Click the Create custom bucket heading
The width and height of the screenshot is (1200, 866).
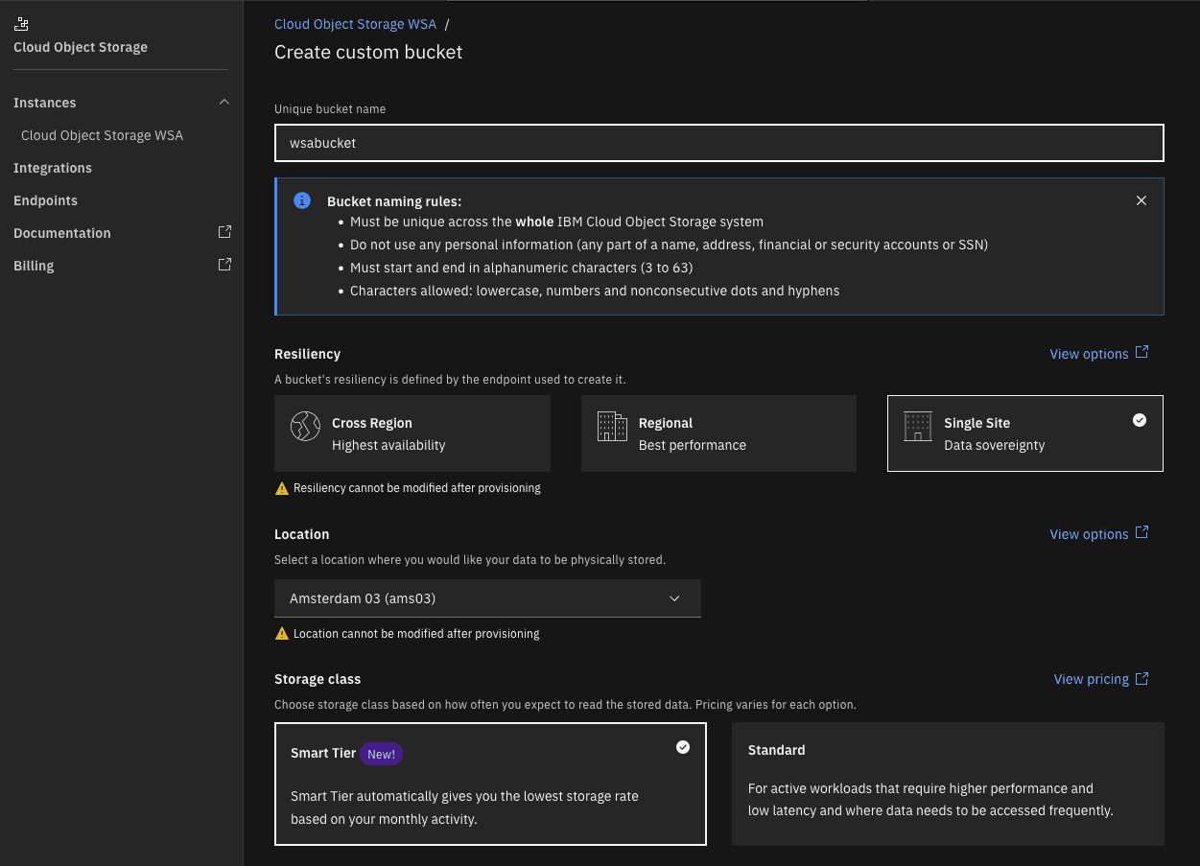368,52
